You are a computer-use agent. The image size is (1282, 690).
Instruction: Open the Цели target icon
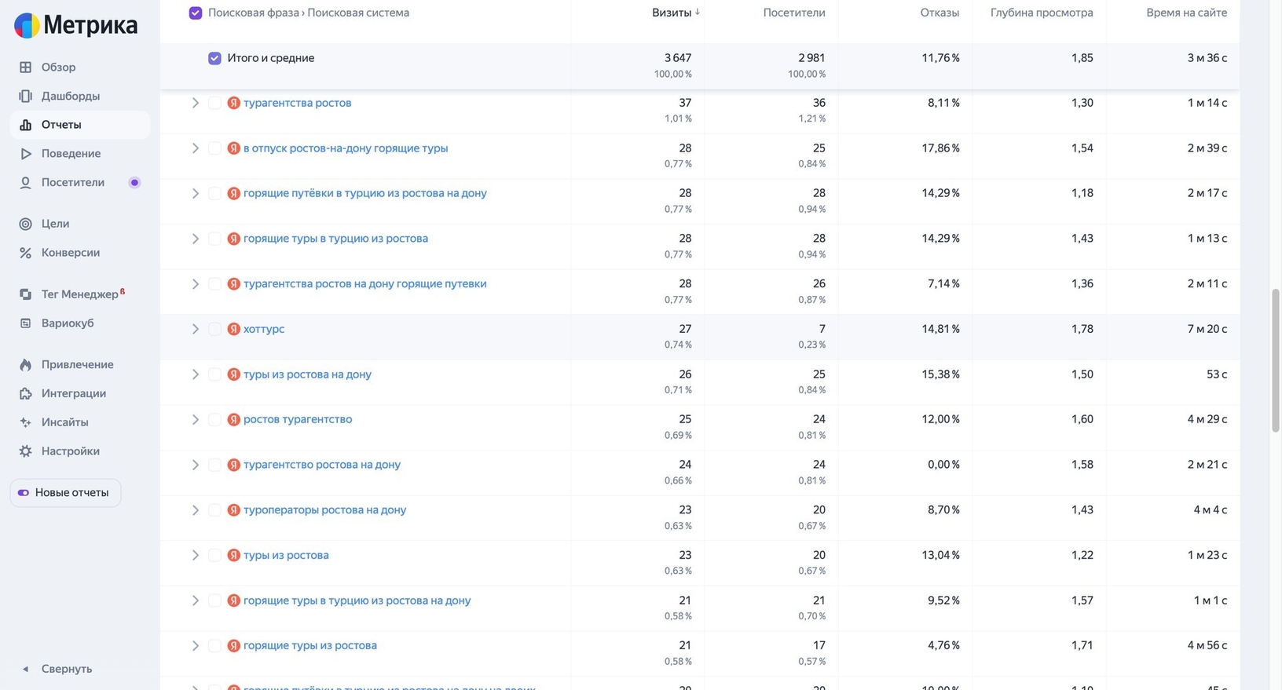pos(26,224)
